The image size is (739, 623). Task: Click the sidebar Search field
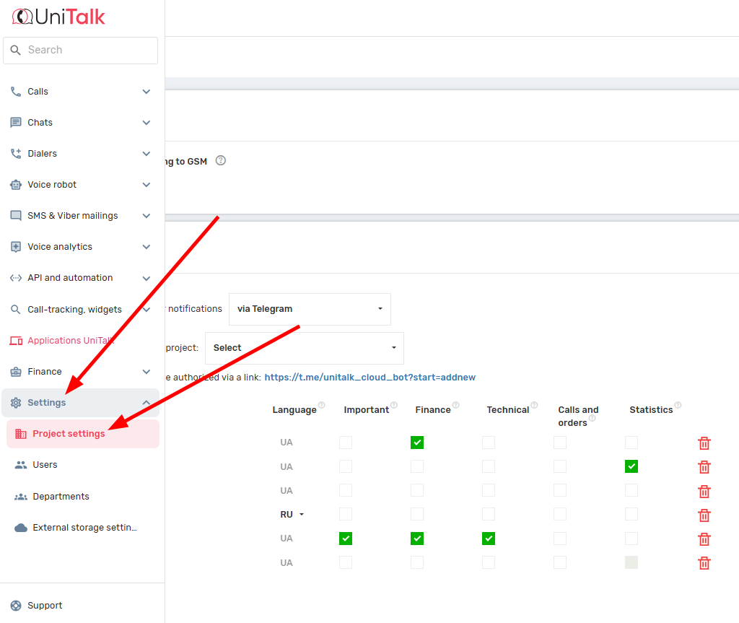(80, 51)
